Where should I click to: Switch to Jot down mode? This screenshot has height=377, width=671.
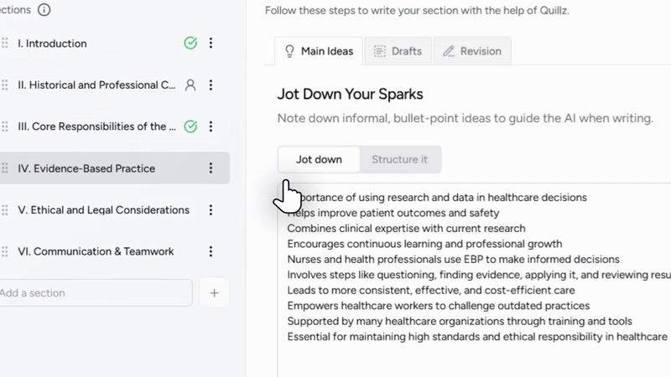pyautogui.click(x=319, y=159)
